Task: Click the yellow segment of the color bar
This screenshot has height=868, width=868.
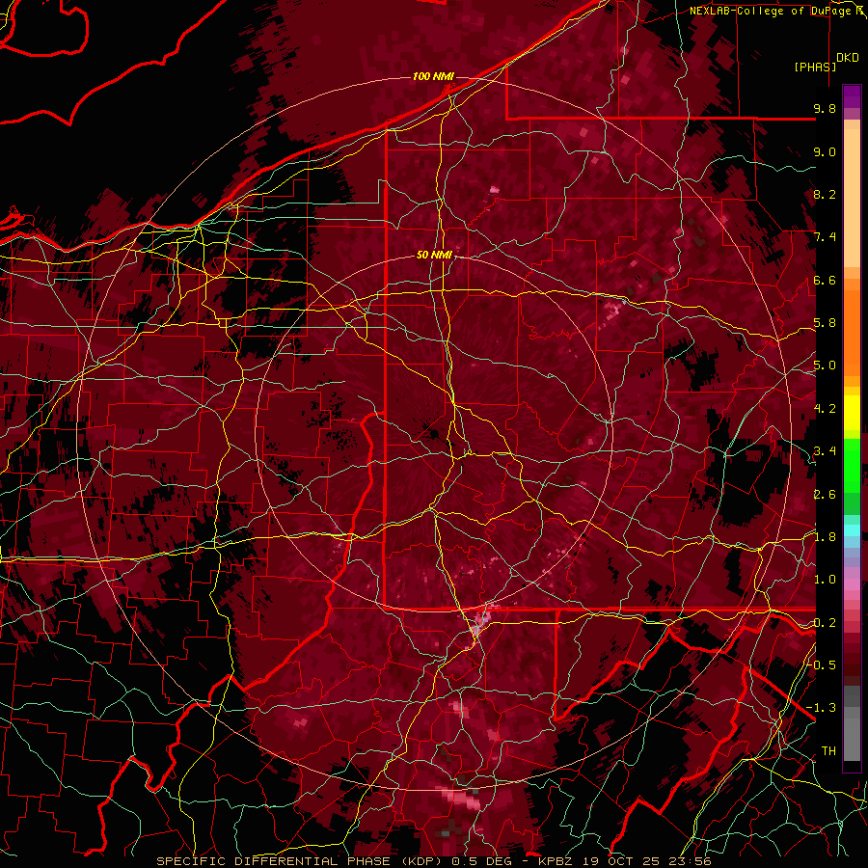Action: point(852,413)
